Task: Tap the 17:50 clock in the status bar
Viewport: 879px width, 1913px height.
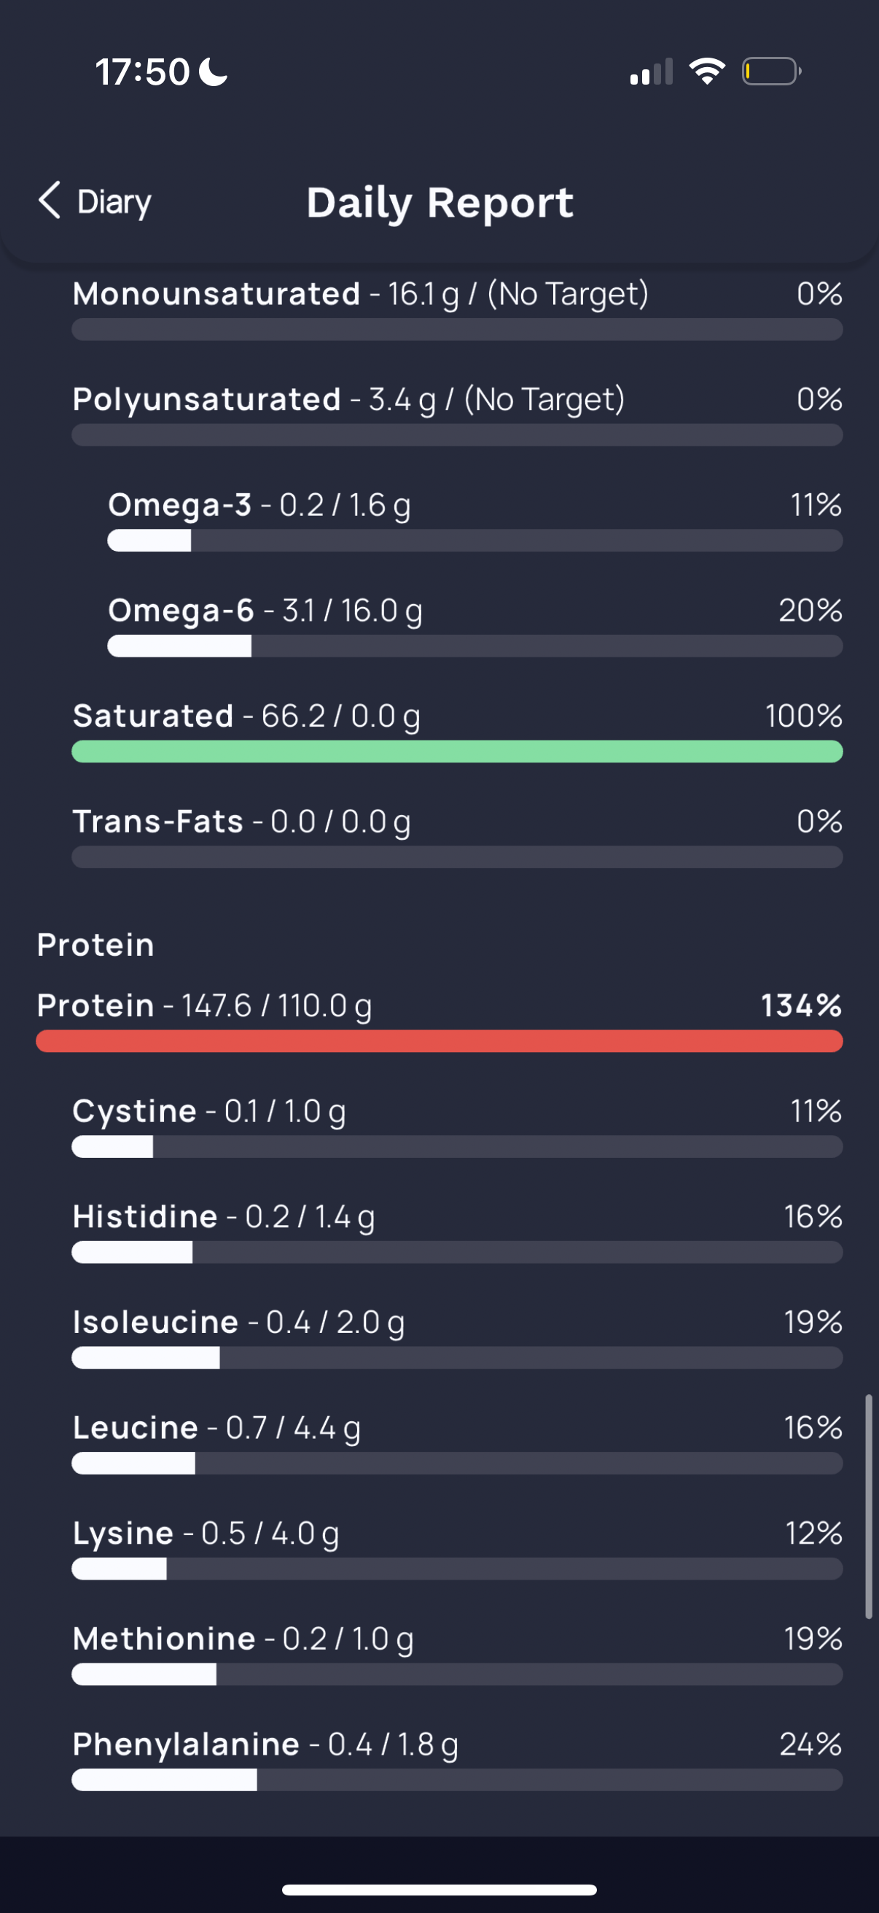Action: point(142,72)
